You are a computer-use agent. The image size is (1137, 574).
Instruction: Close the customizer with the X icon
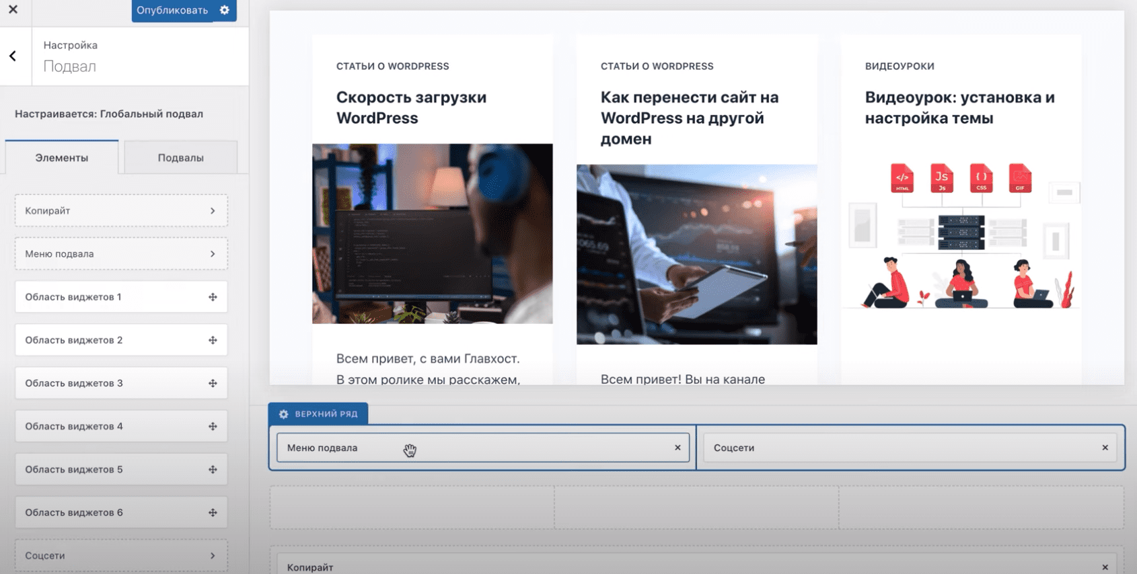coord(13,9)
